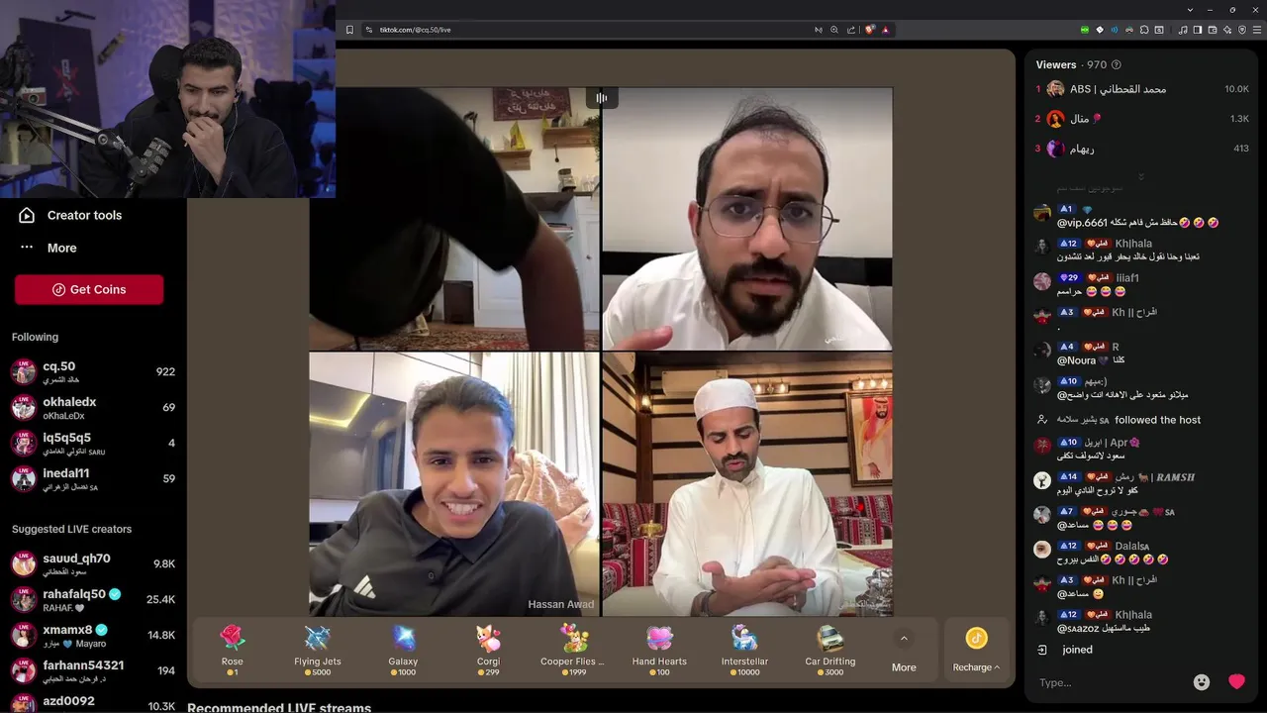Click the @vip.6661 mention in chat

[1082, 223]
